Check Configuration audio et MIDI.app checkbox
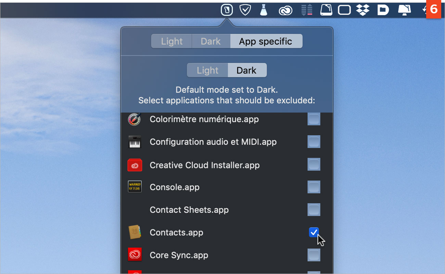Image resolution: width=445 pixels, height=274 pixels. pyautogui.click(x=314, y=142)
